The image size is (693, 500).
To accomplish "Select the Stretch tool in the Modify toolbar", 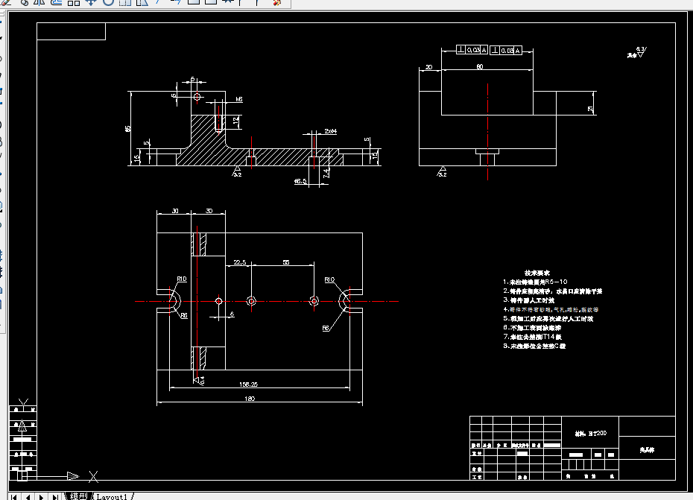I will pos(142,2).
